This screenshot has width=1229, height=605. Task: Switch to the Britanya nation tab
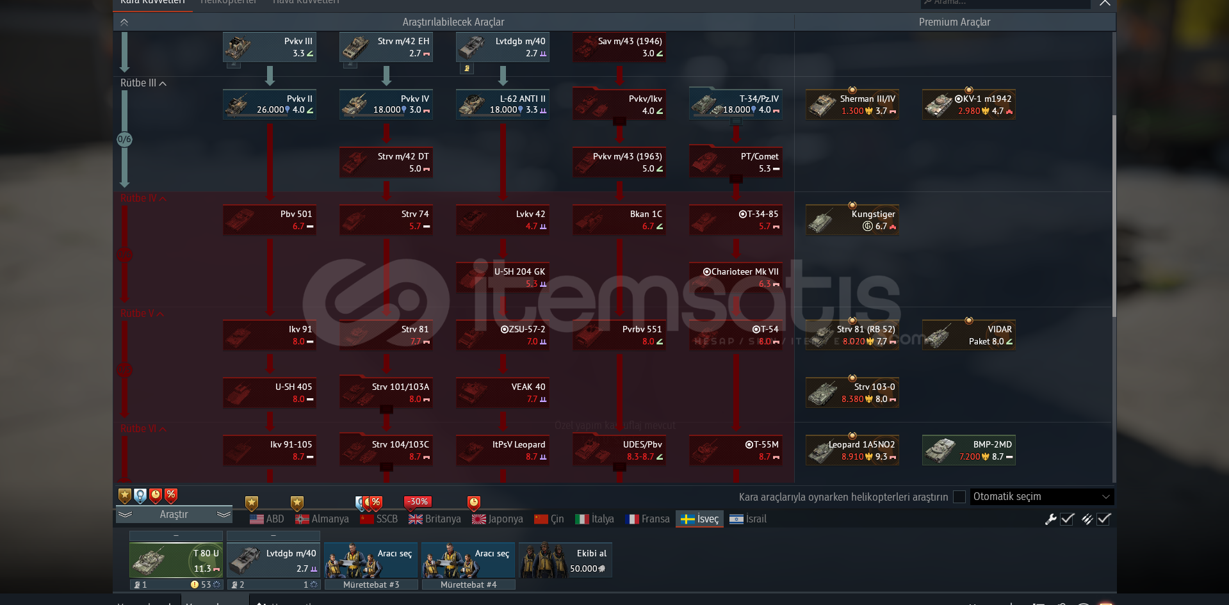coord(435,519)
